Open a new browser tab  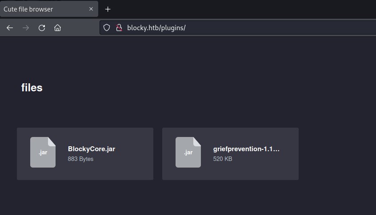pyautogui.click(x=108, y=9)
